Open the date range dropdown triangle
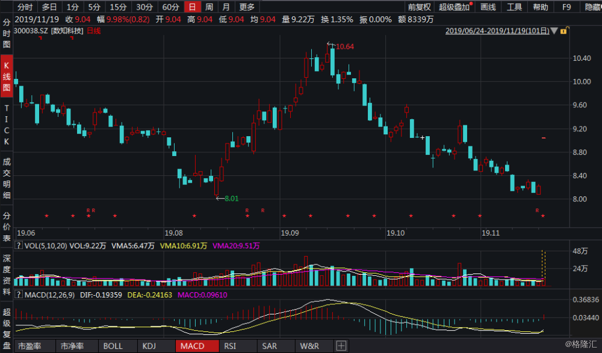 (554, 31)
